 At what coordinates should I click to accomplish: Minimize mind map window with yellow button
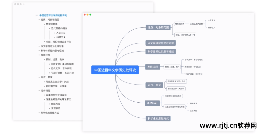(x=88, y=15)
